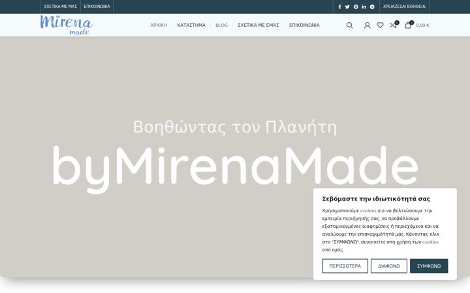The image size is (470, 293).
Task: Click ΧΡΕΙΑΖΕΣΑΙ ΒΟΗΘΕΙΑ link
Action: pos(404,7)
